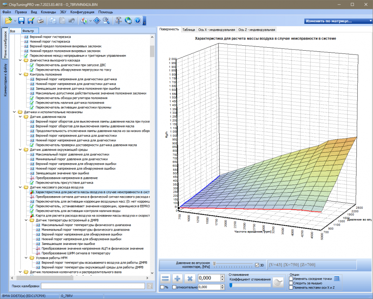The width and height of the screenshot is (373, 299).
Task: Switch to the 'Таблица' tab
Action: pos(188,30)
